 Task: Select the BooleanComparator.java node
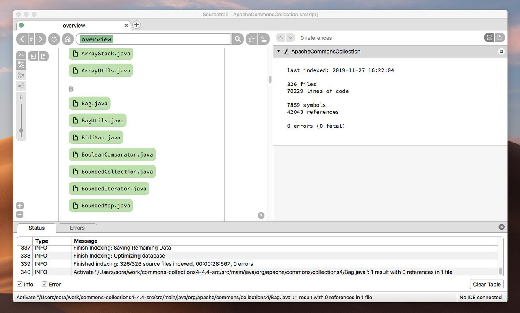click(x=112, y=154)
